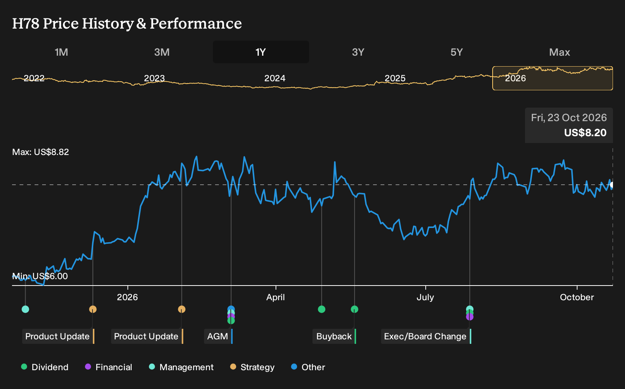Click the lone Dividend event dot in late April

(x=322, y=309)
